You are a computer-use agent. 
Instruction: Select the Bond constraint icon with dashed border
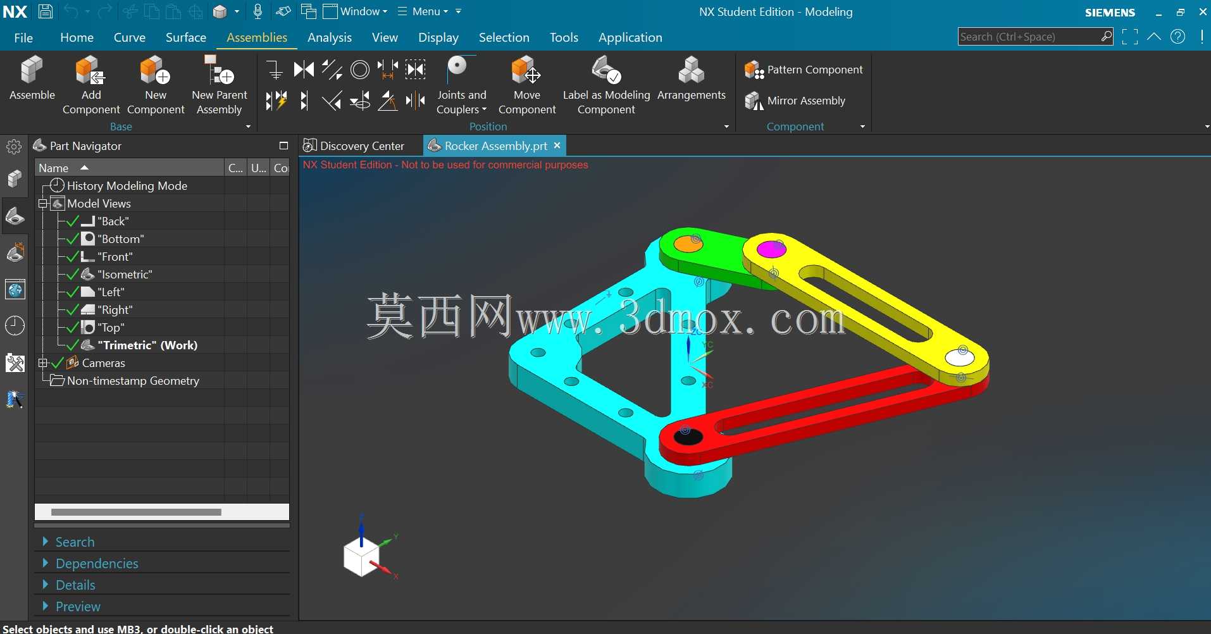[416, 69]
